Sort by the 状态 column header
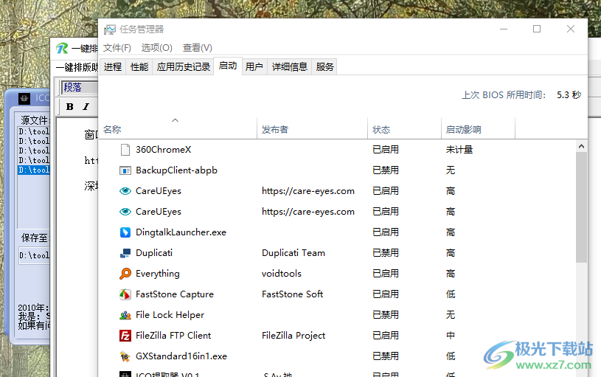This screenshot has height=377, width=601. (404, 129)
